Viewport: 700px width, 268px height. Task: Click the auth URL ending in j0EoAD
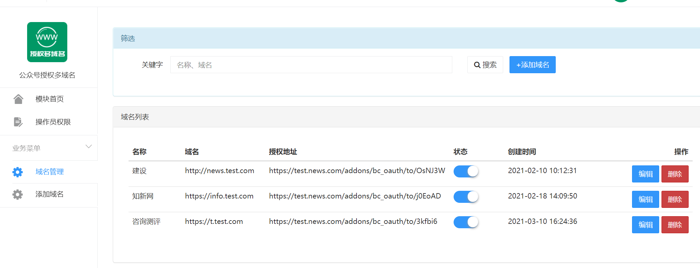coord(355,196)
